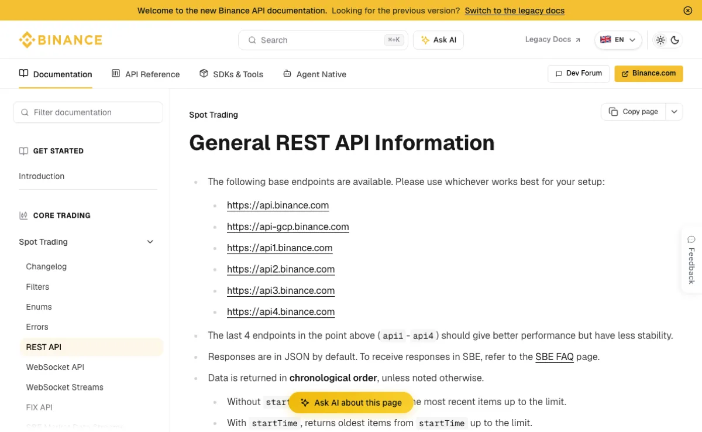This screenshot has height=432, width=702.
Task: Click the Ask AI sparkle icon
Action: (x=425, y=40)
